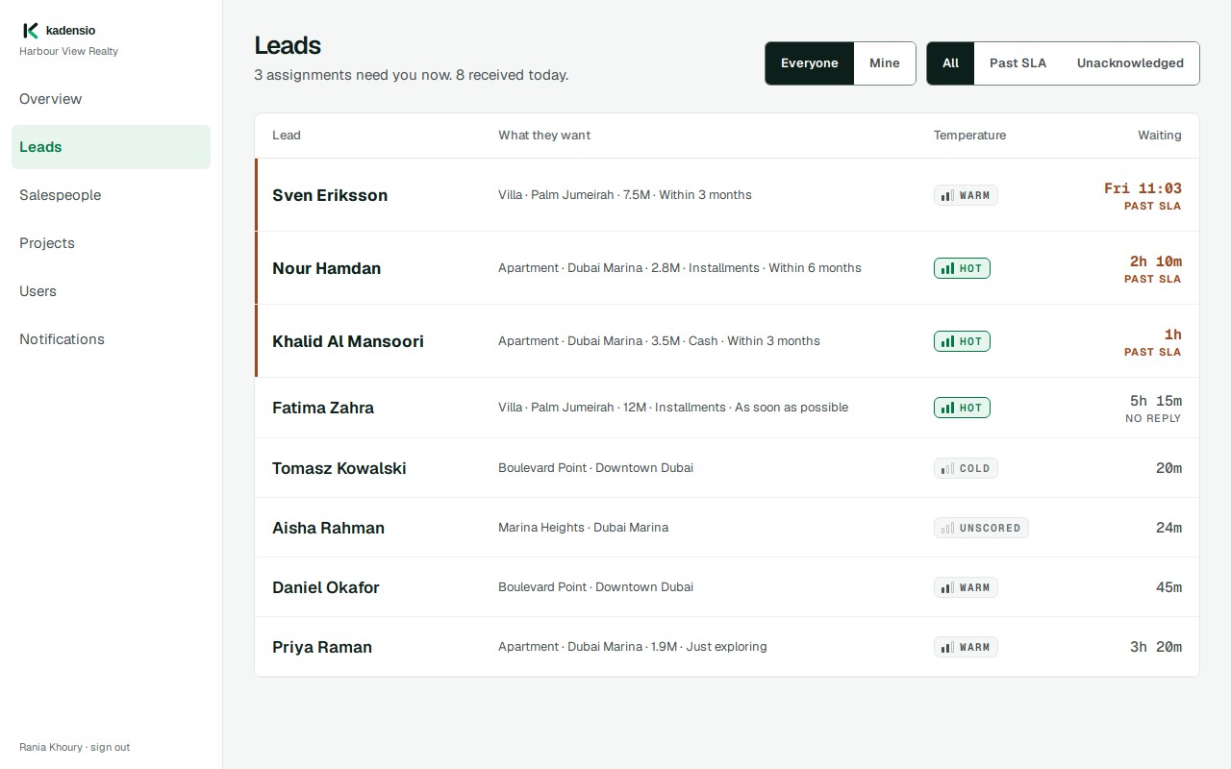Click "Apartment · Dubai Marina · 1.9M · Just exploring"
This screenshot has height=769, width=1231.
633,647
